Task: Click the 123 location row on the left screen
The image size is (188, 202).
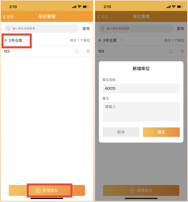Action: pyautogui.click(x=47, y=51)
